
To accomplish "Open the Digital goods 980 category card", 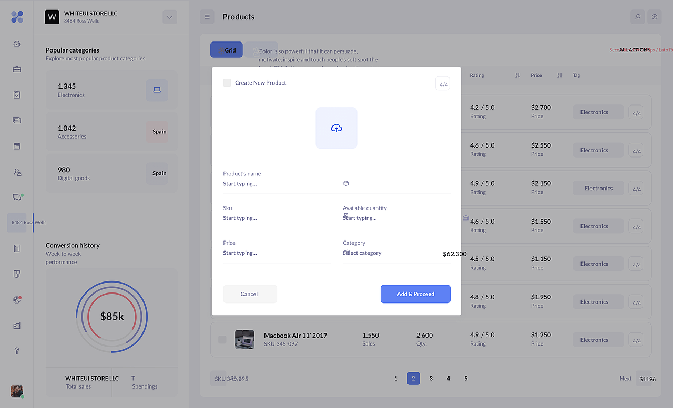I will pos(111,173).
